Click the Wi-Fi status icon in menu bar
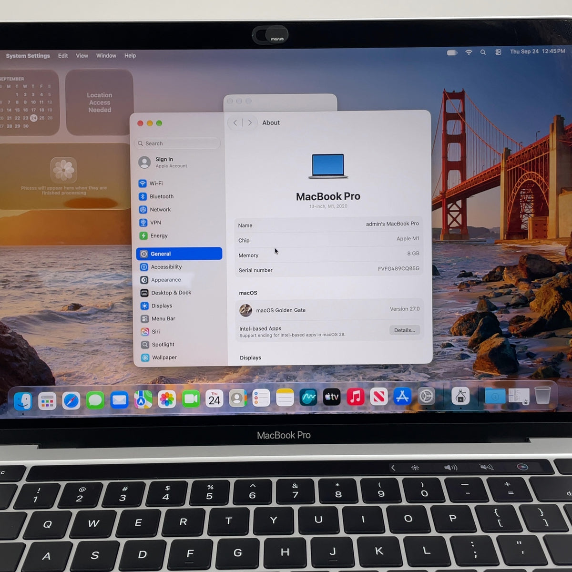572x572 pixels. point(469,52)
